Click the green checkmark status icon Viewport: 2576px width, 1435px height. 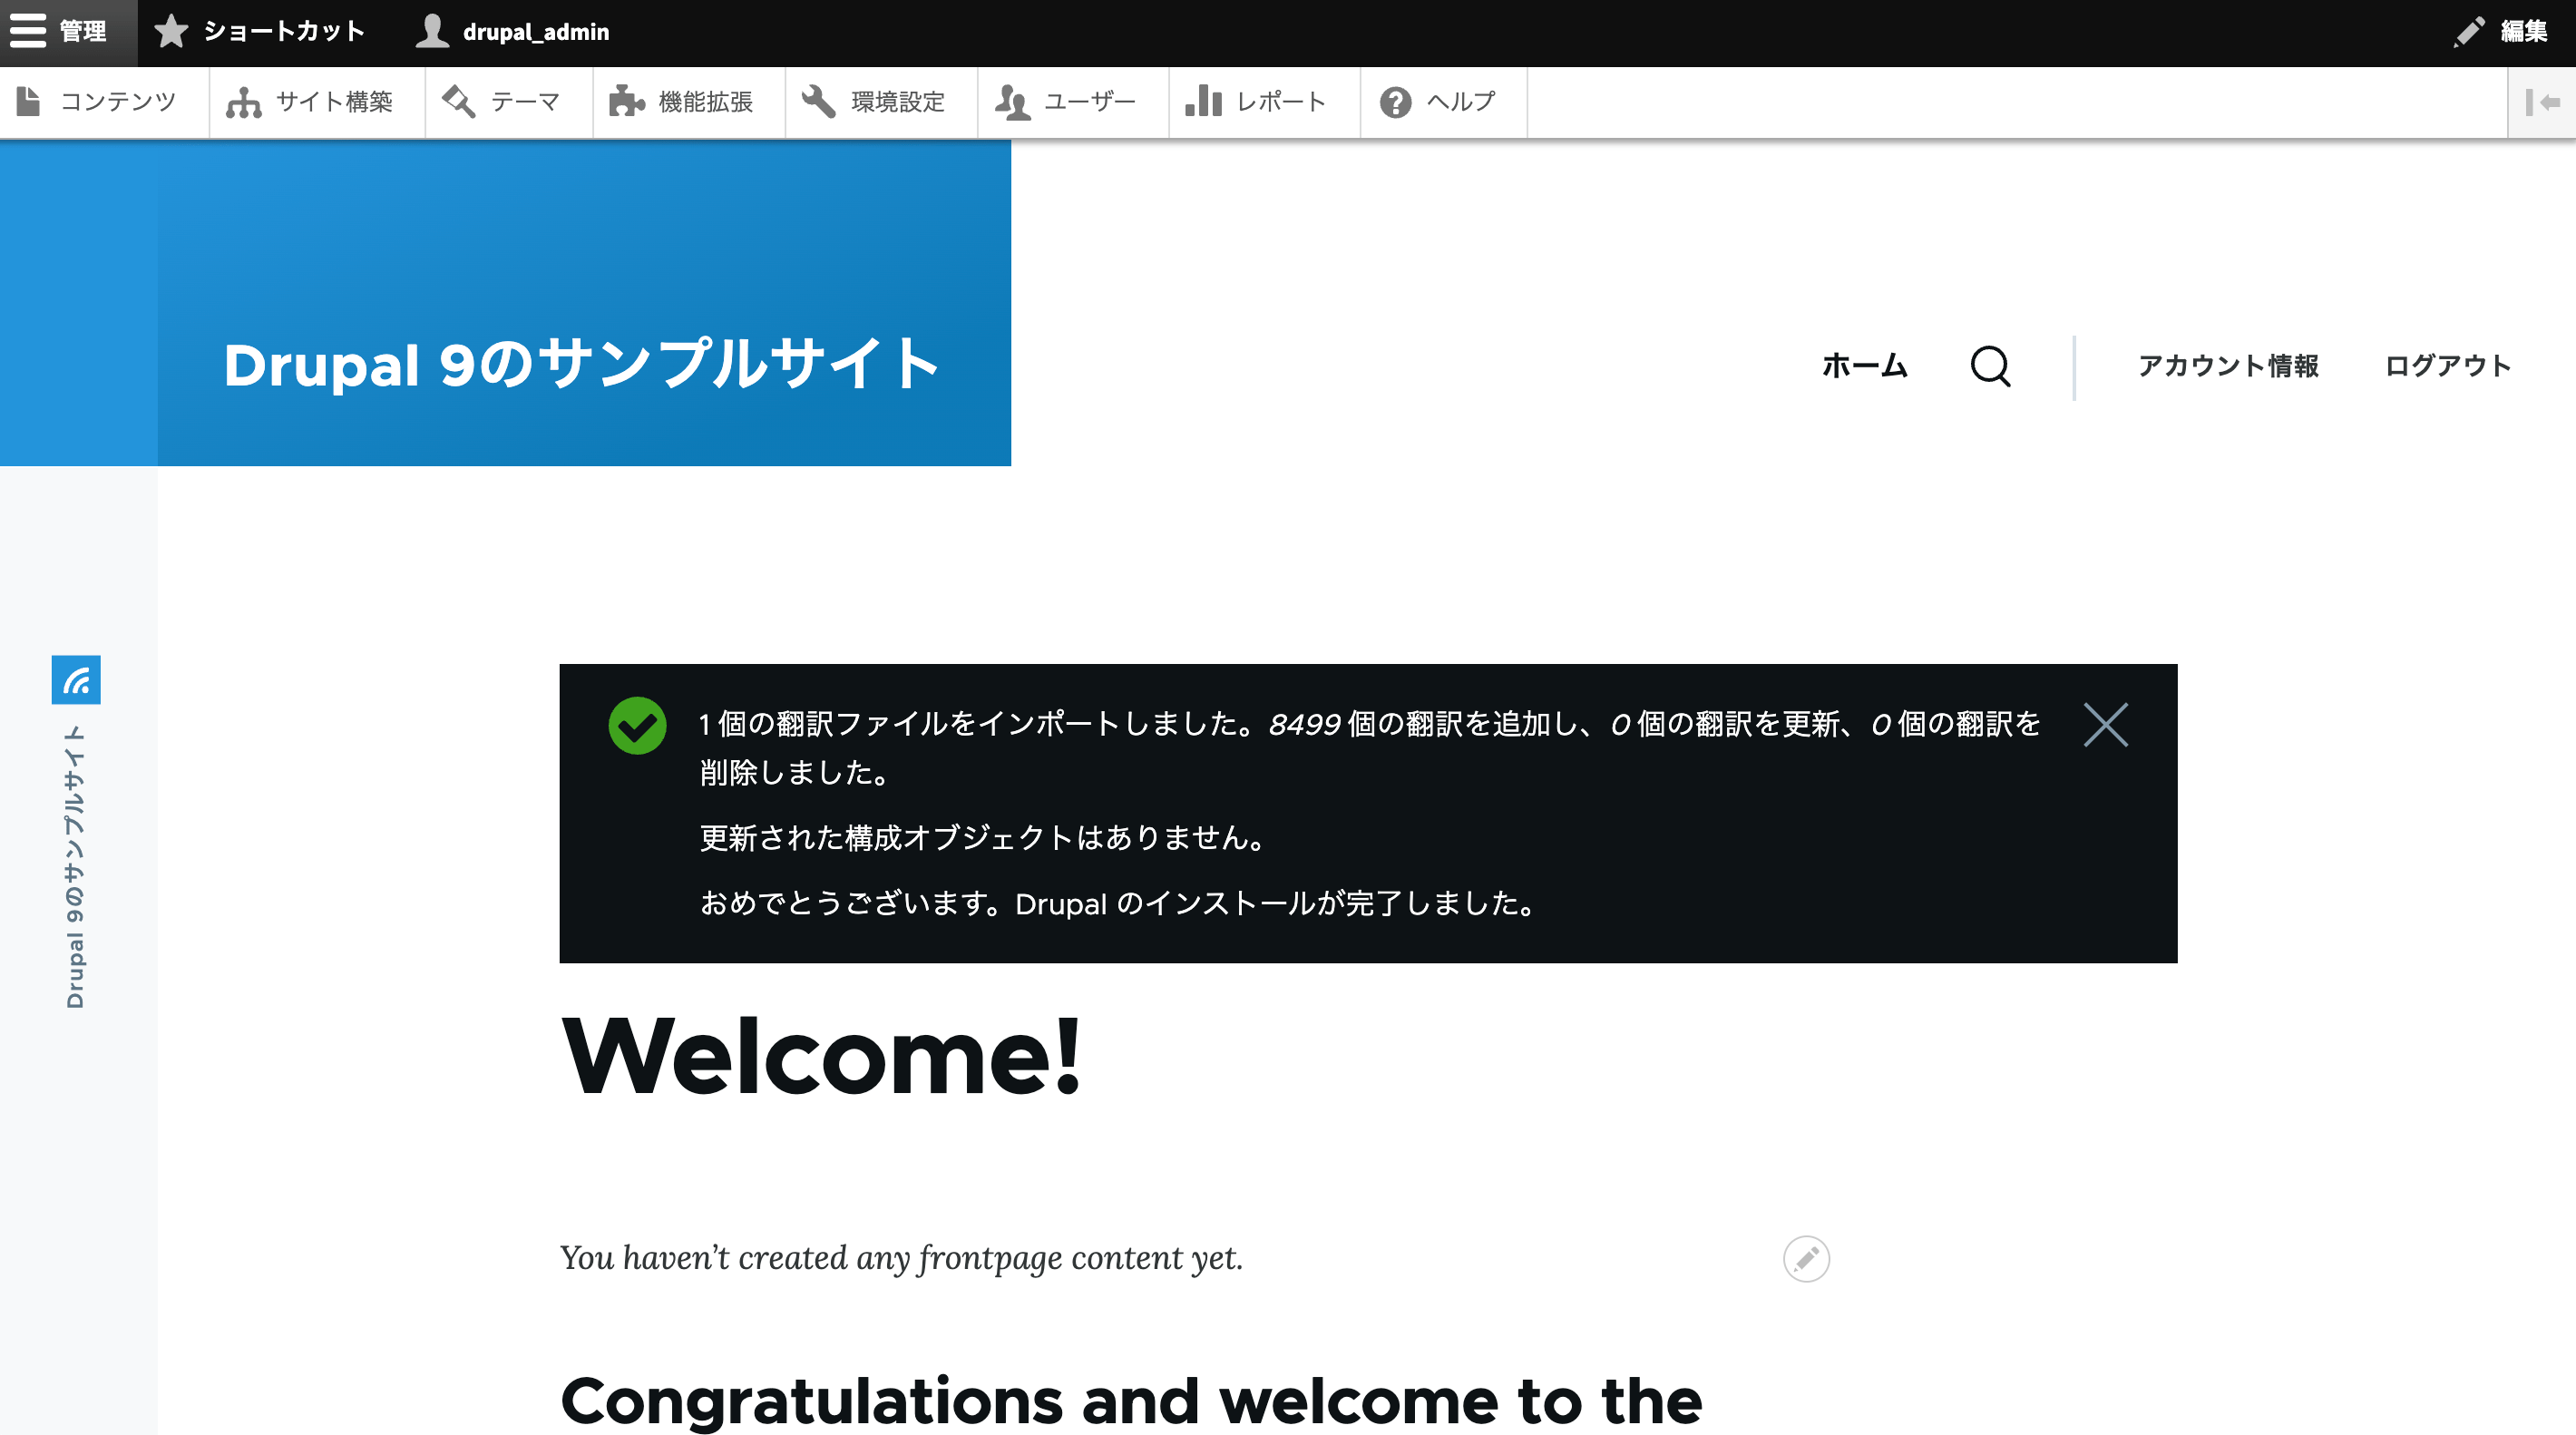point(637,726)
